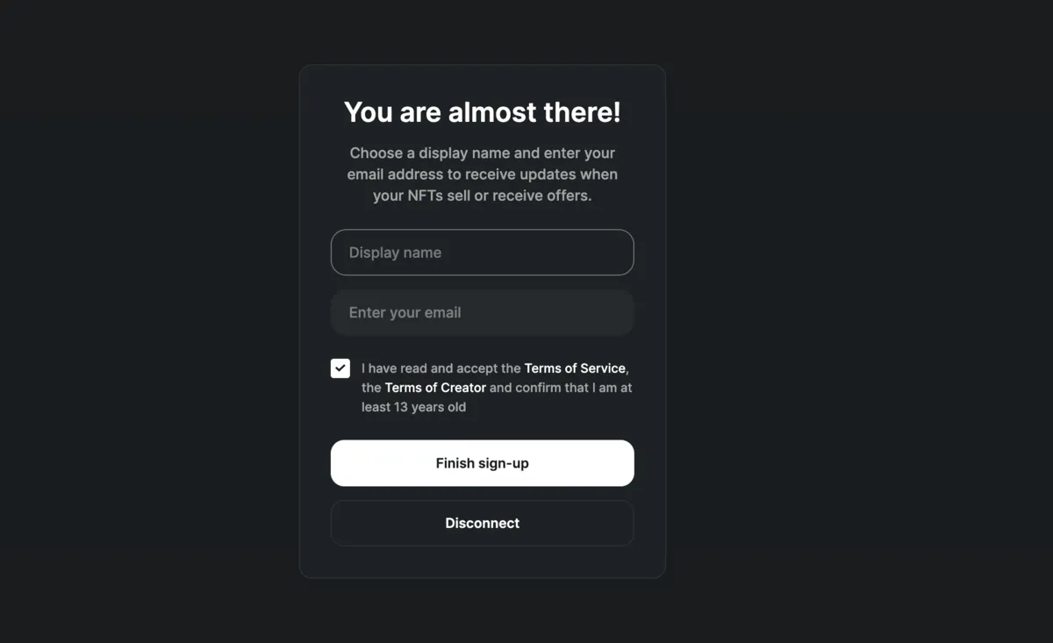The image size is (1053, 643).
Task: View the bolded Terms of Service text
Action: [575, 368]
